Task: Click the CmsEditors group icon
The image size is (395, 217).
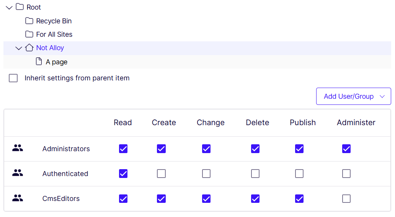Action: click(x=18, y=198)
